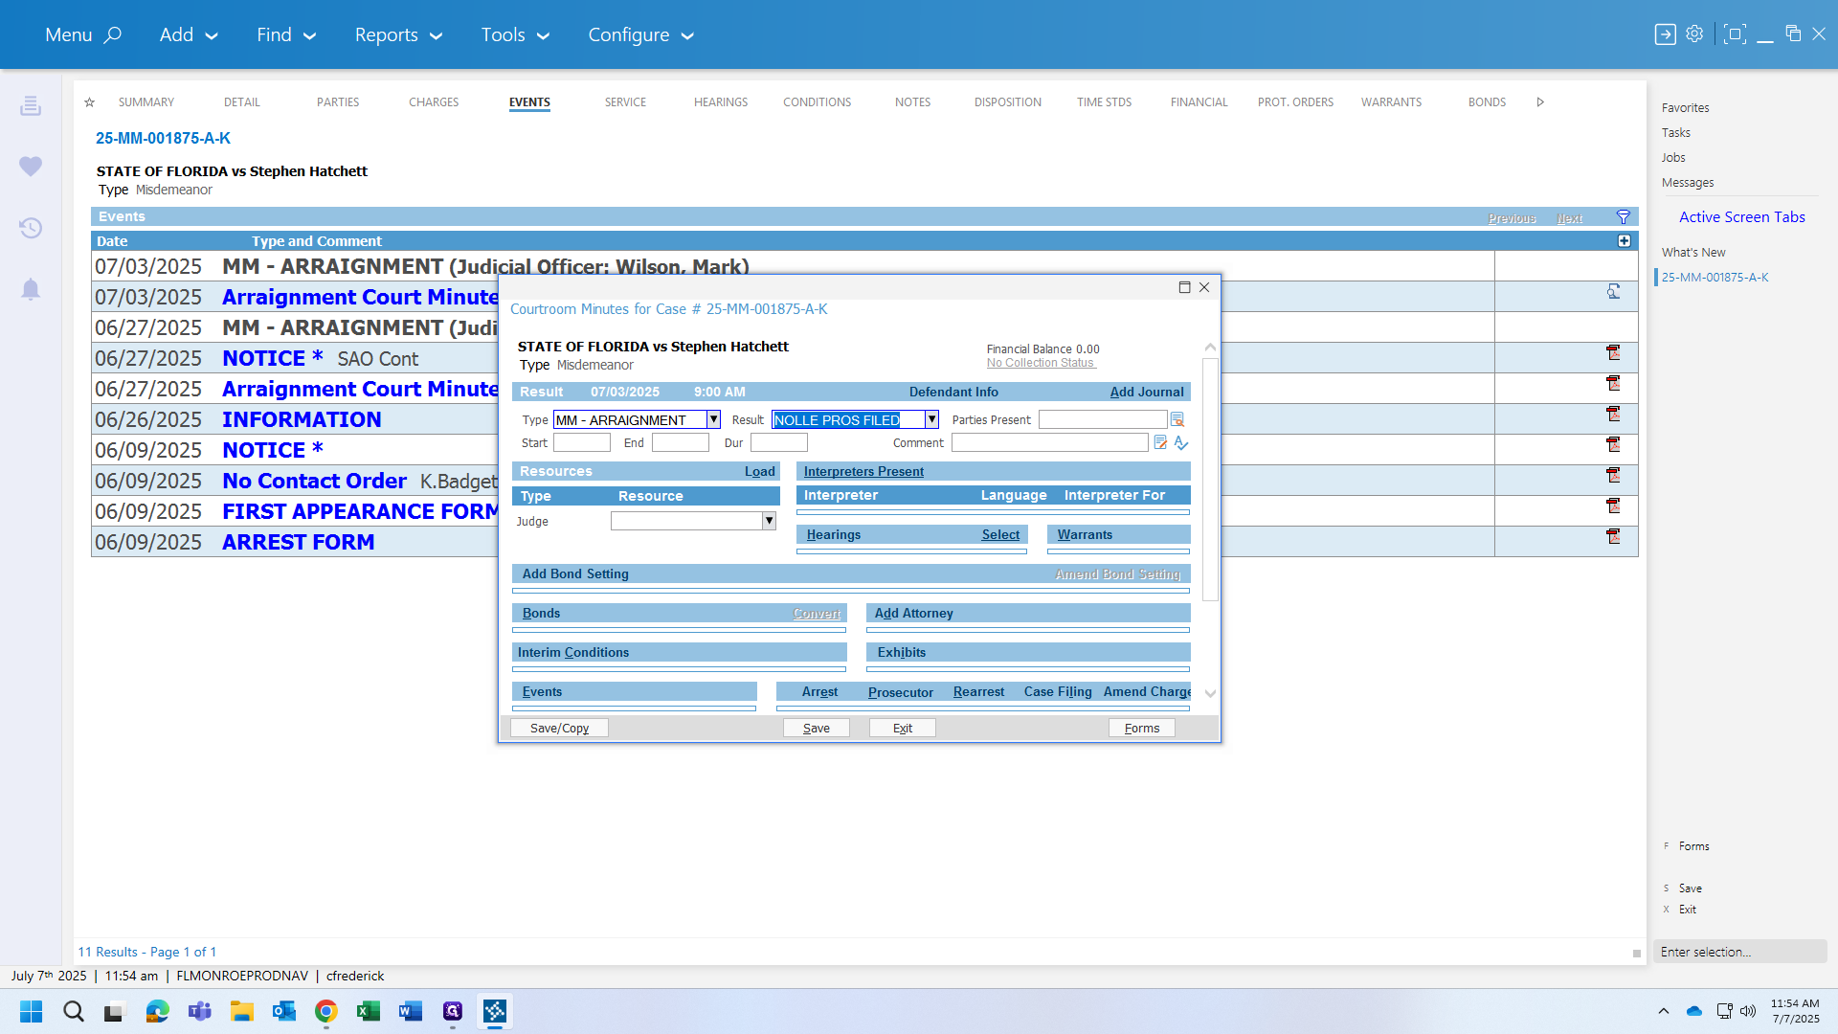The height and width of the screenshot is (1034, 1838).
Task: Click the Load link in Resources
Action: tap(760, 471)
